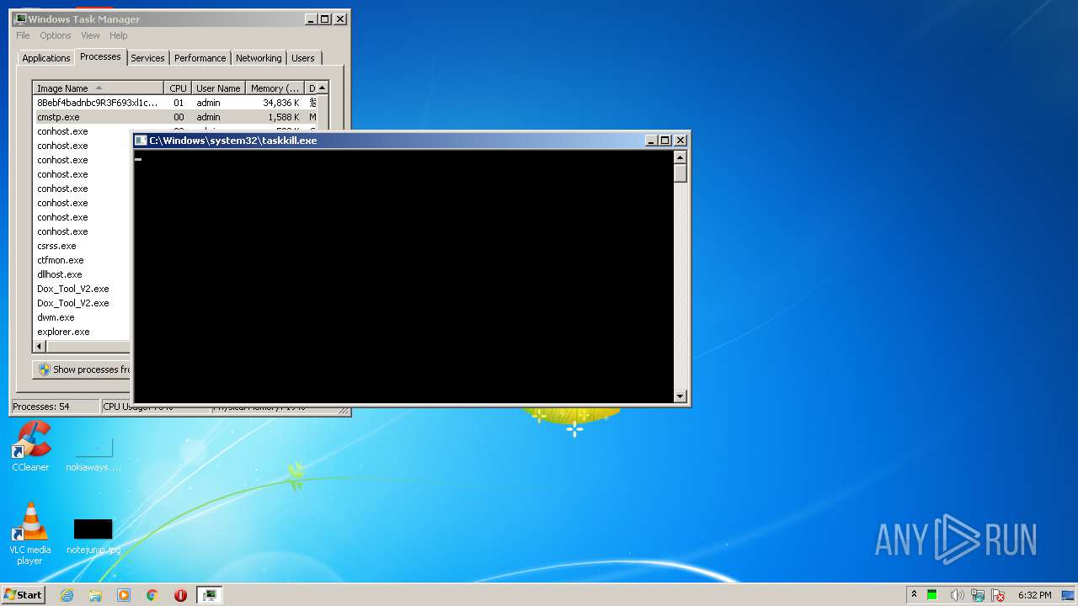Sort processes by Memory column
Image resolution: width=1078 pixels, height=606 pixels.
275,88
